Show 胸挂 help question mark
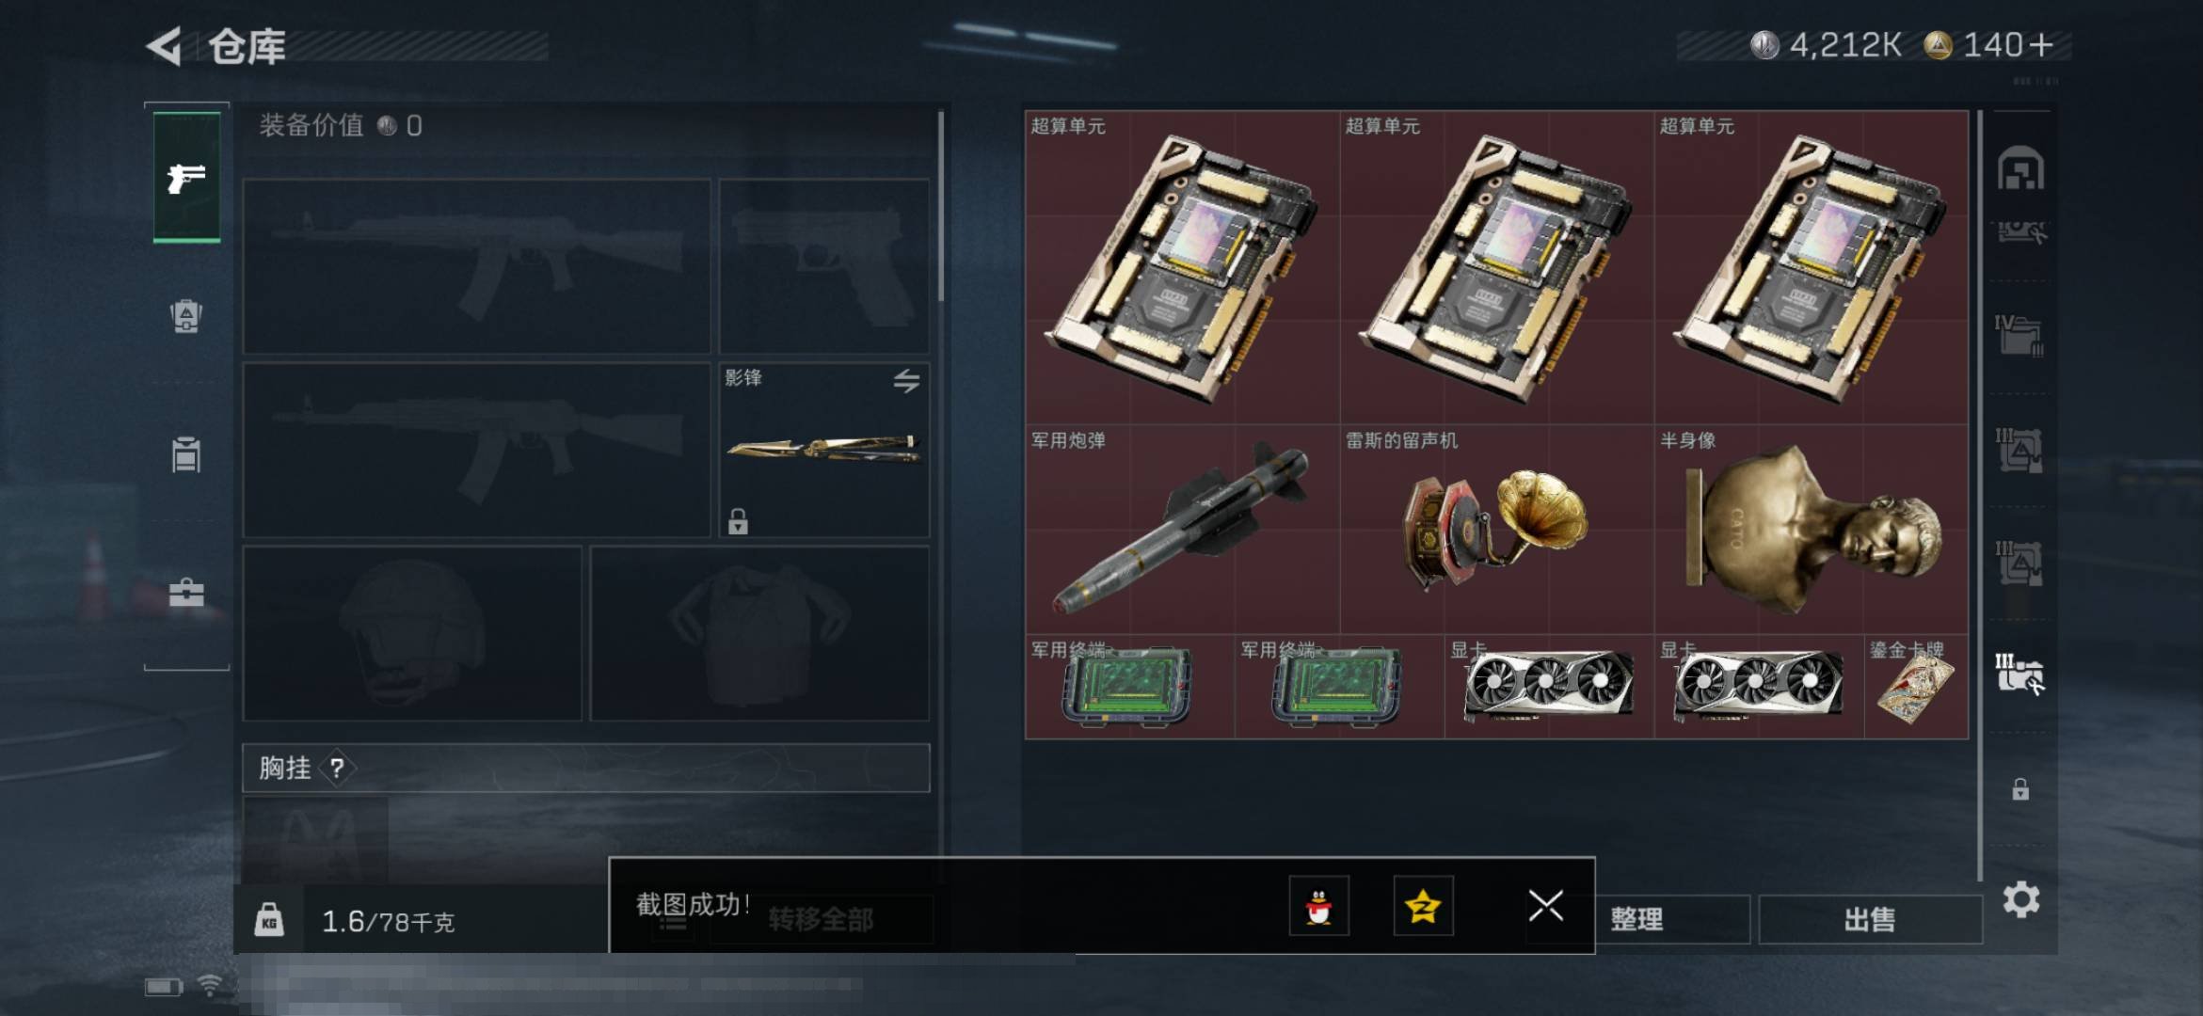Viewport: 2203px width, 1016px height. [337, 769]
